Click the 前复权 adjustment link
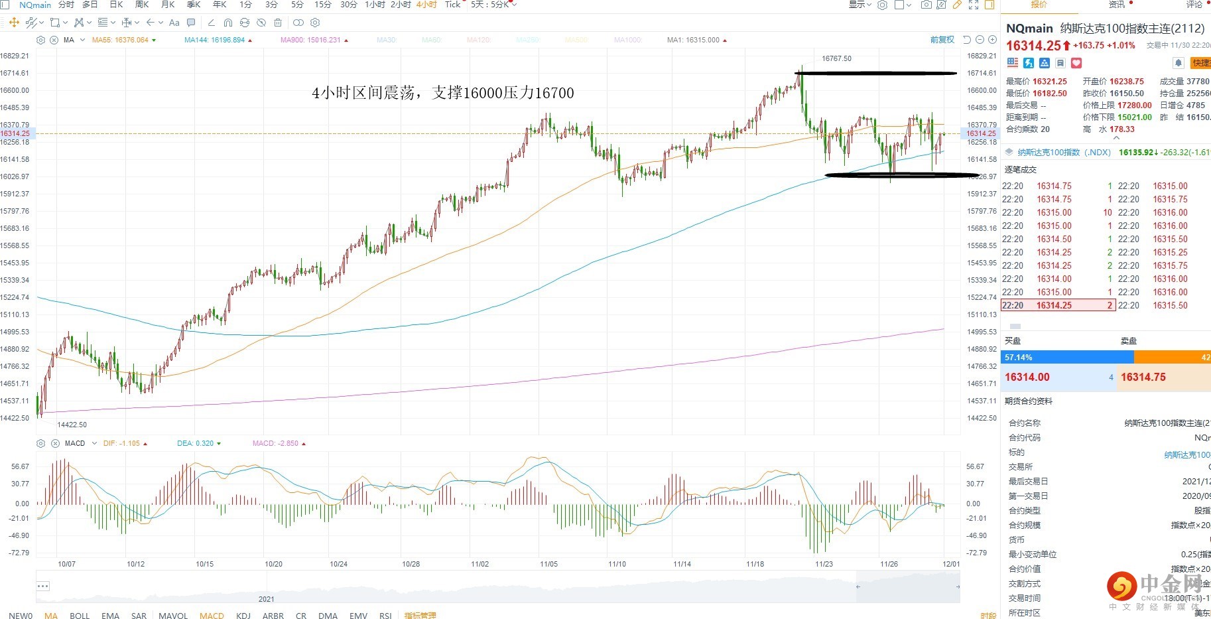The image size is (1211, 619). click(942, 40)
